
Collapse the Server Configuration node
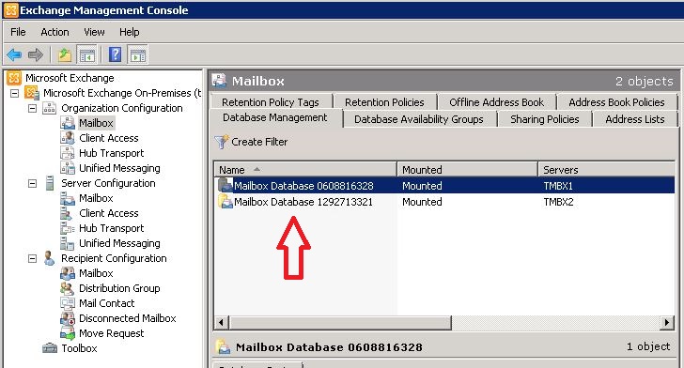(32, 184)
